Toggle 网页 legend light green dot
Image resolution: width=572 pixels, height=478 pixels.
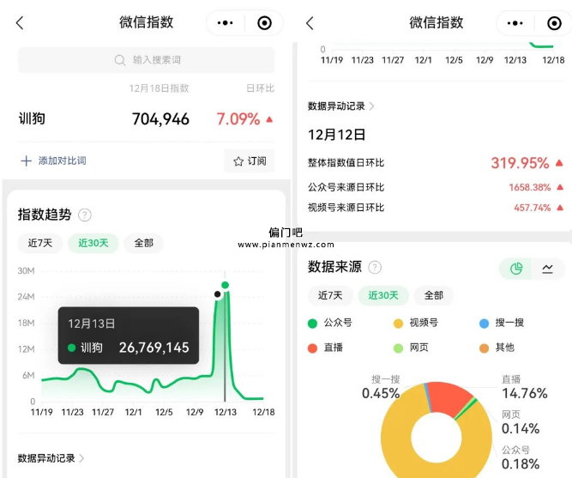click(x=398, y=348)
